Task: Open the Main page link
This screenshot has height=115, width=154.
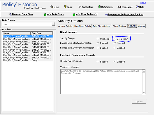Action: click(x=56, y=7)
